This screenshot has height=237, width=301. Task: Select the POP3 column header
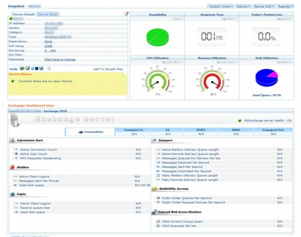pyautogui.click(x=201, y=130)
